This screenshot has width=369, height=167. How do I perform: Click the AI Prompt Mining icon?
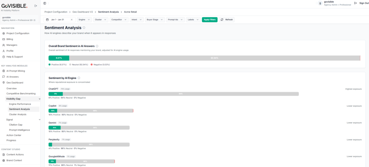coord(4,71)
